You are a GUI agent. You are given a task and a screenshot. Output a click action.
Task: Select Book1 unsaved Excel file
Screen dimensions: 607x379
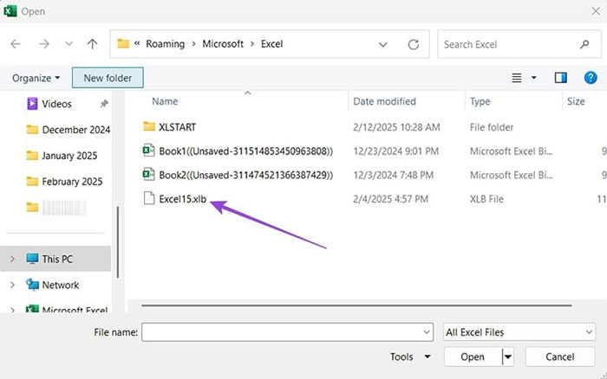coord(245,151)
